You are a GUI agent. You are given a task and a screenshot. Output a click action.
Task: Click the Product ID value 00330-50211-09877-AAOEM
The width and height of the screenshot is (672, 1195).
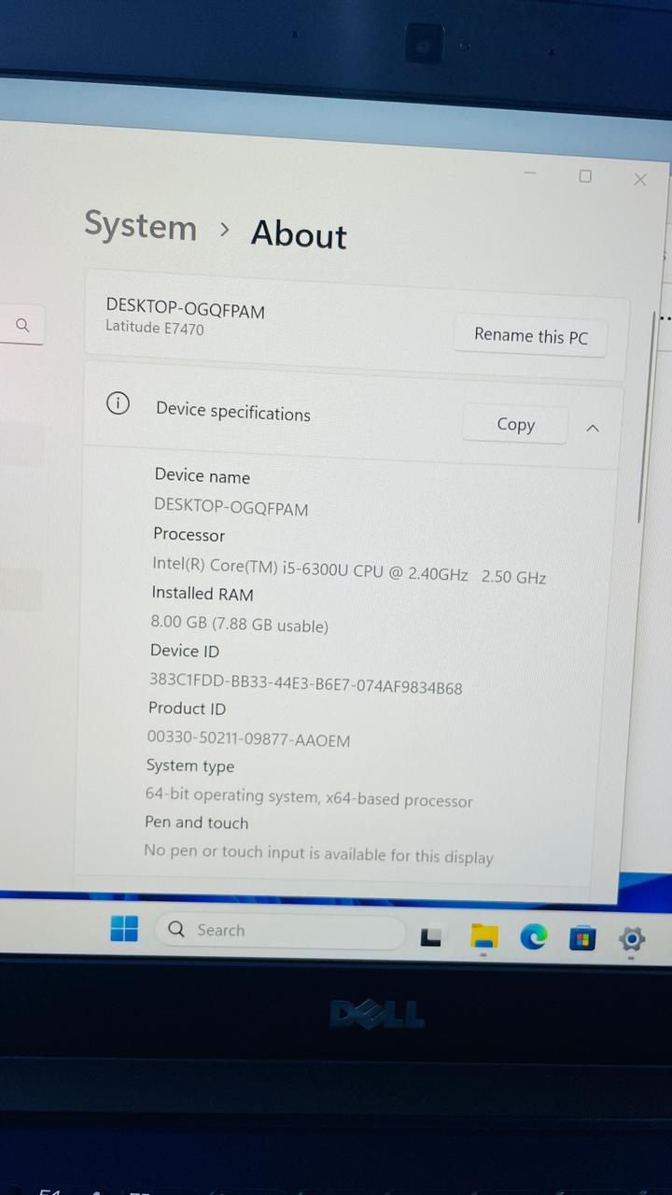(248, 738)
